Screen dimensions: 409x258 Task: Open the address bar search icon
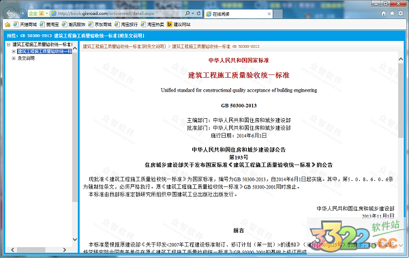[x=187, y=13]
